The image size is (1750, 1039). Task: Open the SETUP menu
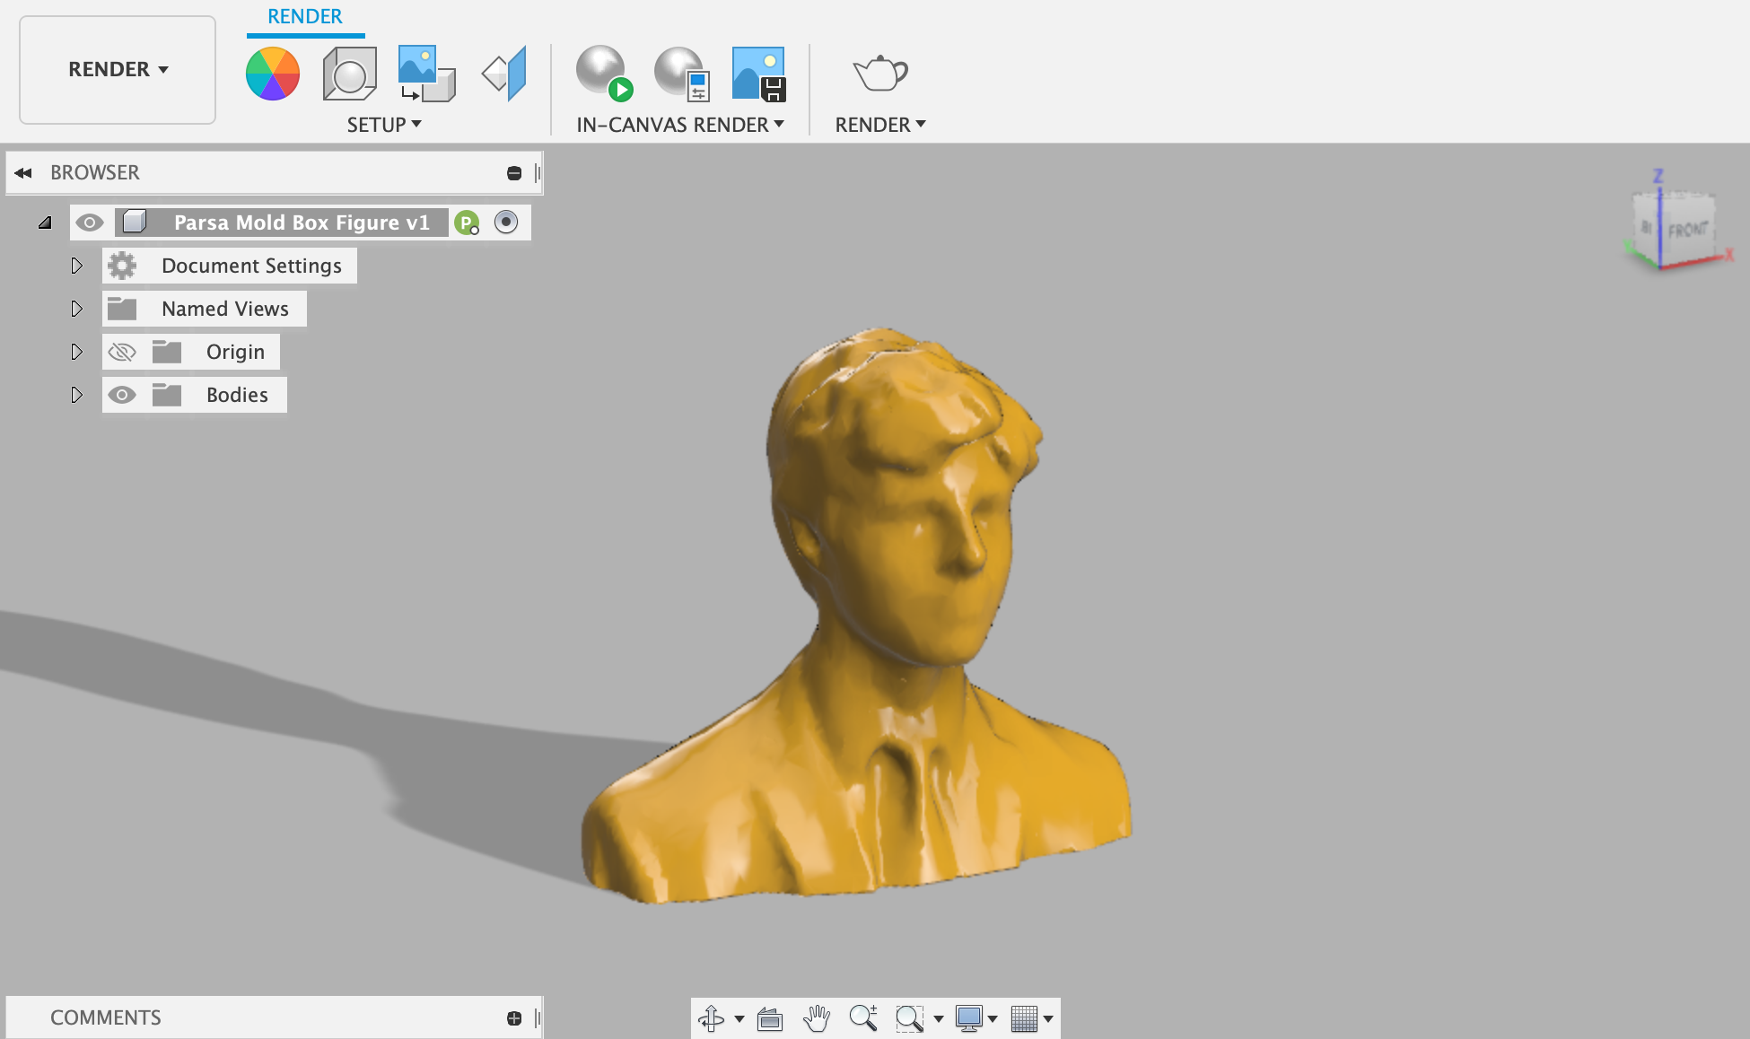click(x=384, y=125)
